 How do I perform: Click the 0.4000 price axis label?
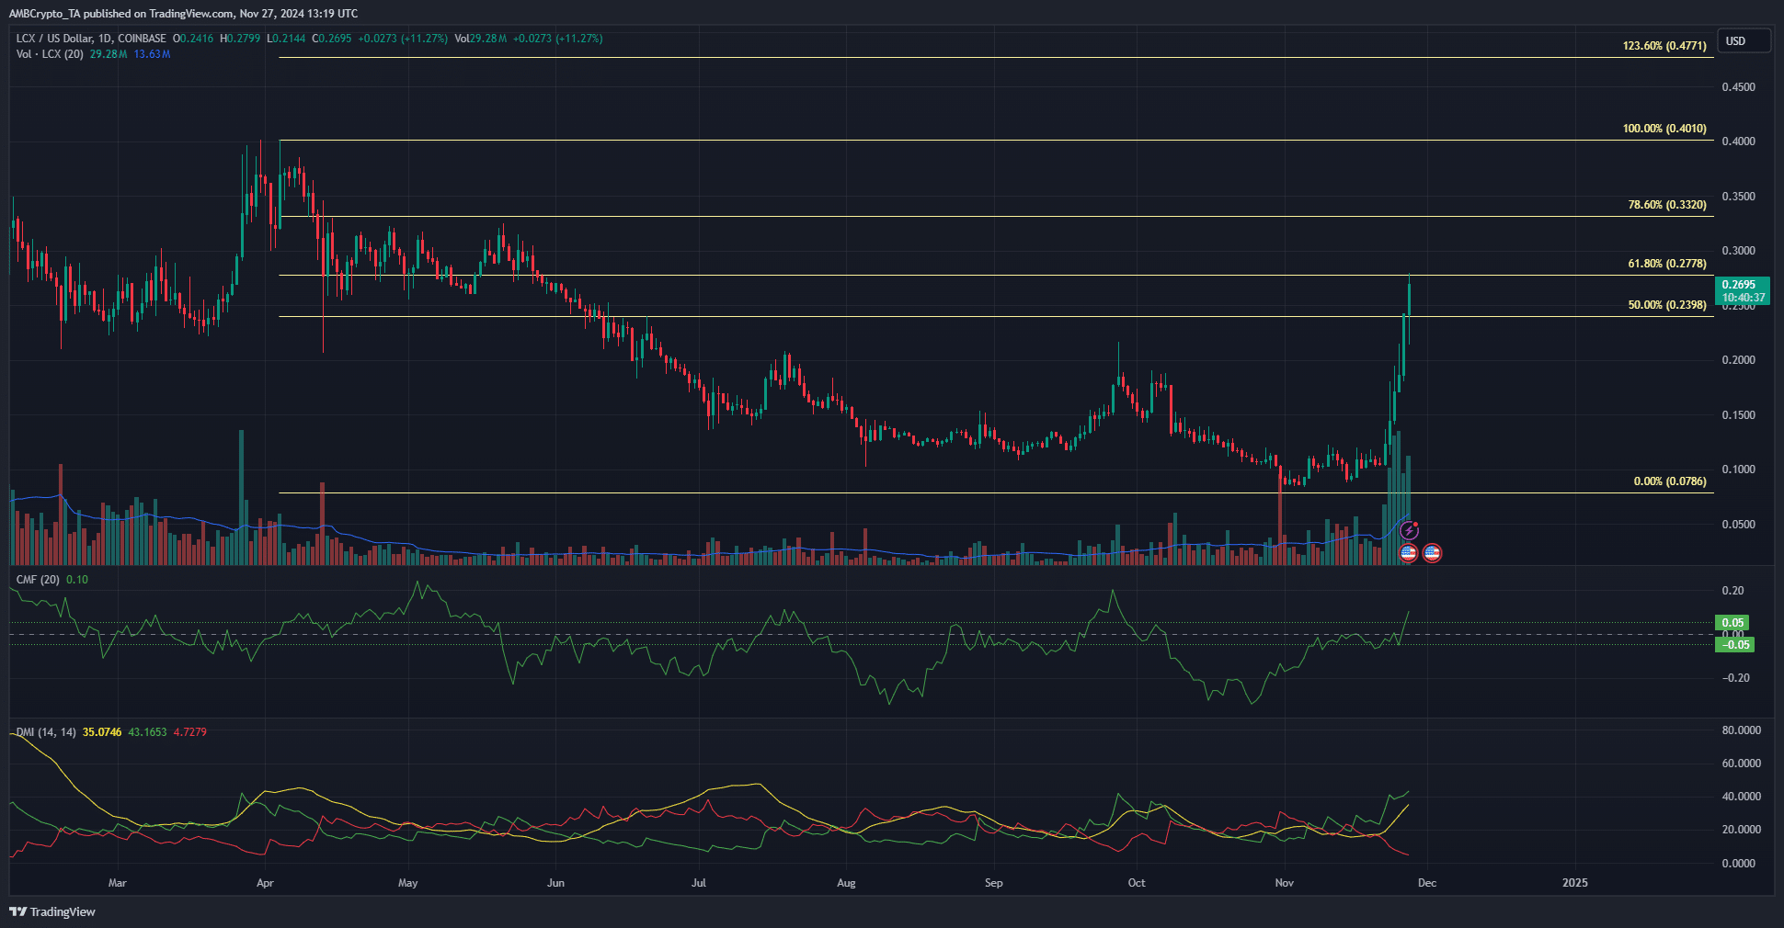pyautogui.click(x=1738, y=141)
